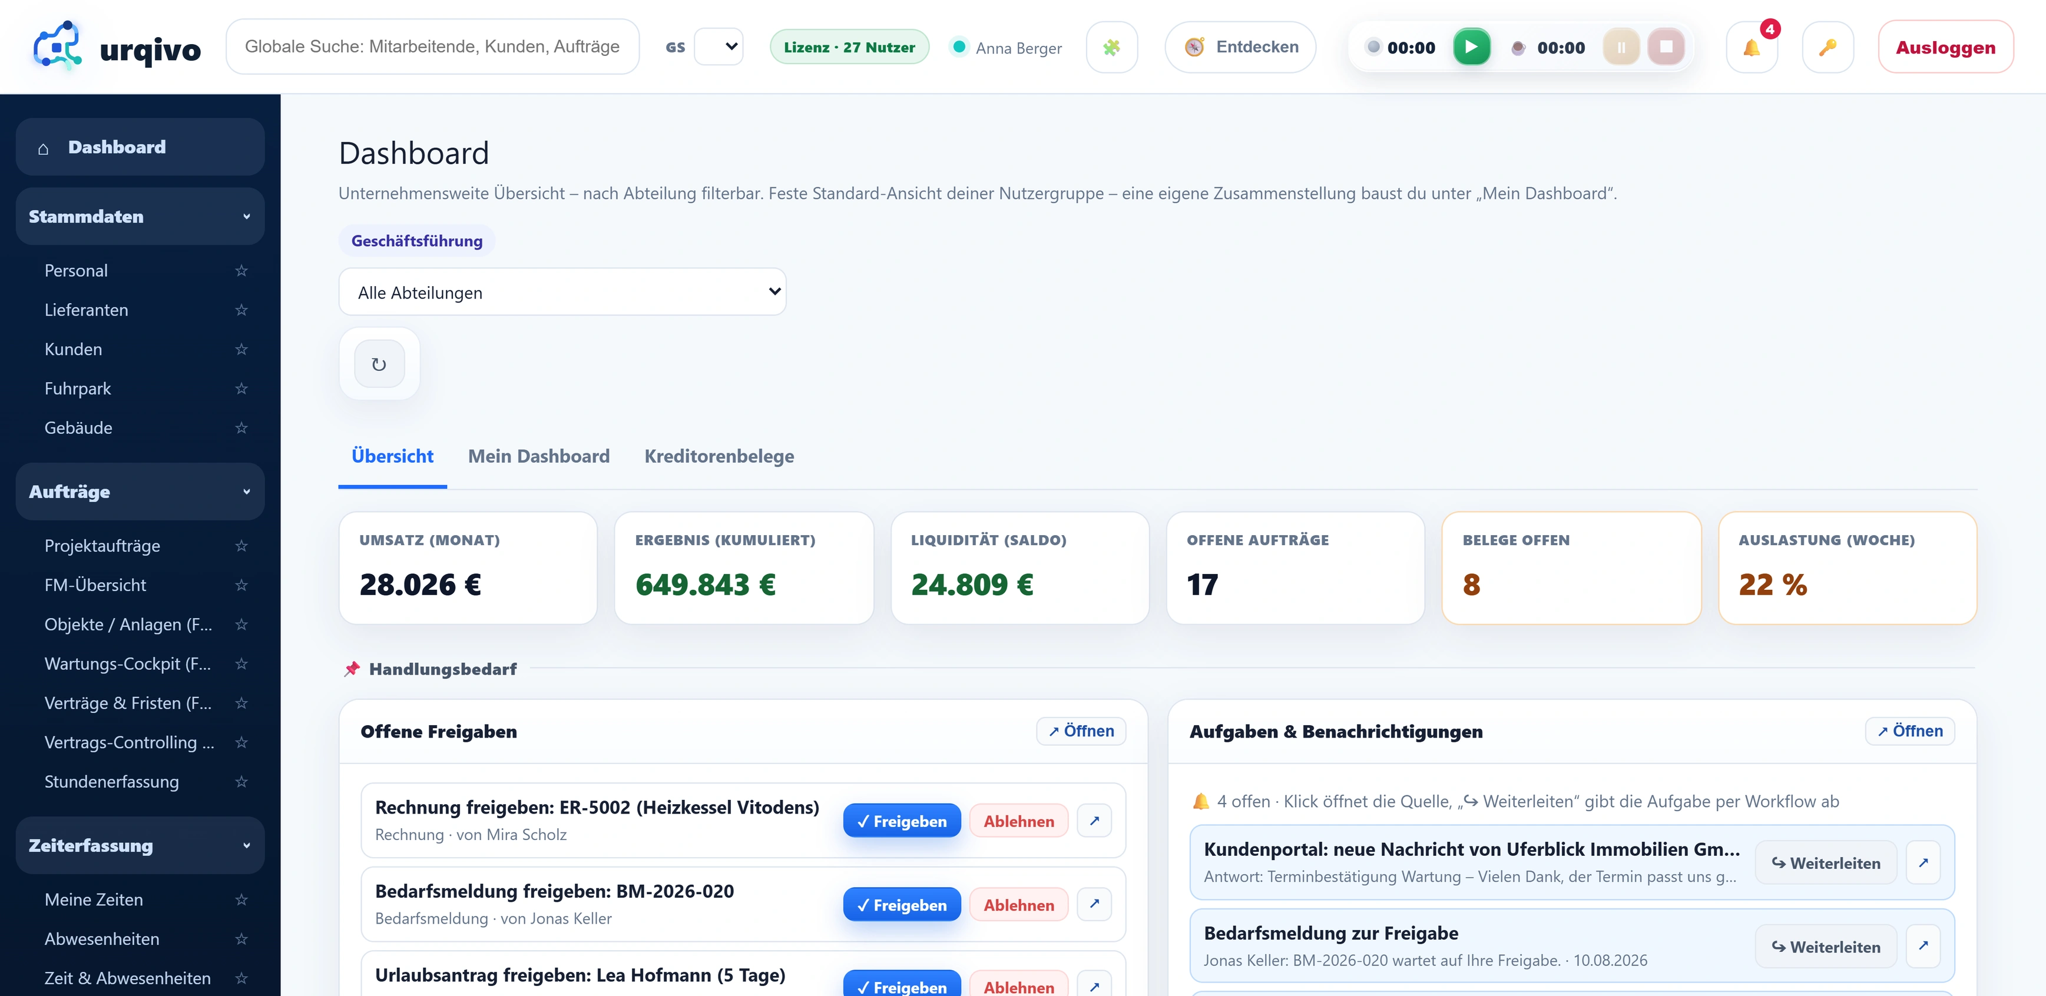Open the puzzle-piece extensions icon
2046x996 pixels.
pyautogui.click(x=1111, y=48)
